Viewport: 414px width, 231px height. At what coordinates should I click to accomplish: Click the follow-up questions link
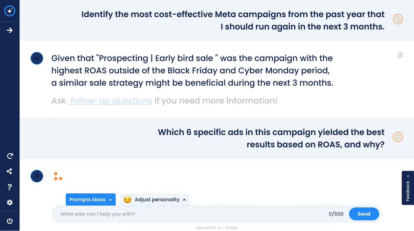click(x=110, y=101)
